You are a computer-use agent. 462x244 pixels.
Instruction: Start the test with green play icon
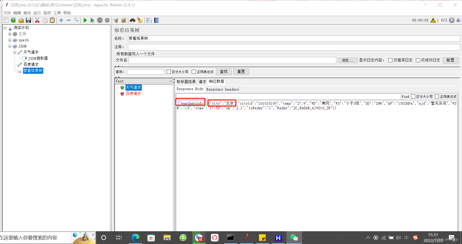(85, 20)
